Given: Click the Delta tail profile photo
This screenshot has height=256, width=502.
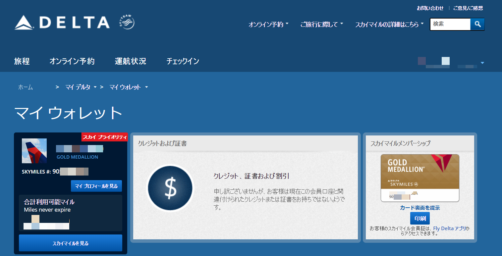Looking at the screenshot, I should 34,151.
